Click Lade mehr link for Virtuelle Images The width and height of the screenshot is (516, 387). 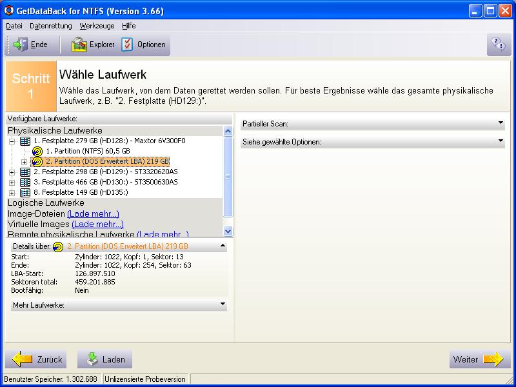tap(97, 224)
